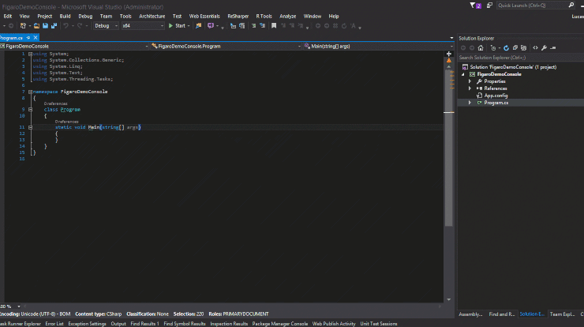The height and width of the screenshot is (327, 584).
Task: Open the Web Essentials menu
Action: tap(204, 16)
